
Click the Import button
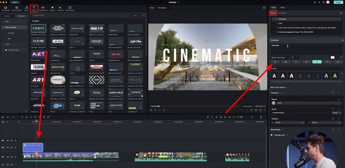tap(15, 2)
